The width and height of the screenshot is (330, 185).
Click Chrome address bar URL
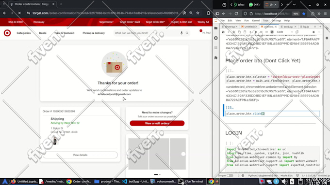(106, 13)
